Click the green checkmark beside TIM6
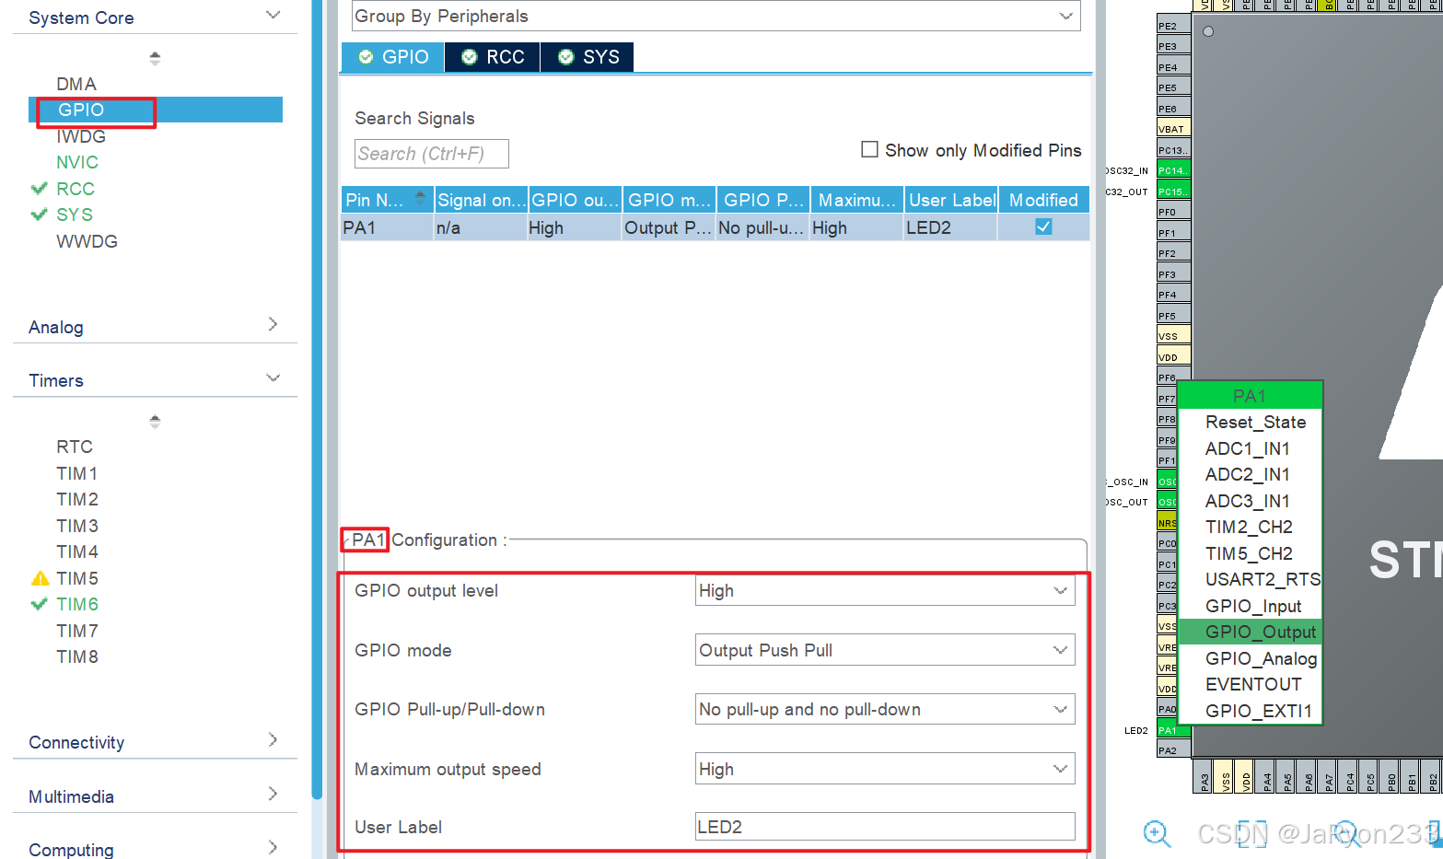Viewport: 1443px width, 859px height. pos(39,604)
